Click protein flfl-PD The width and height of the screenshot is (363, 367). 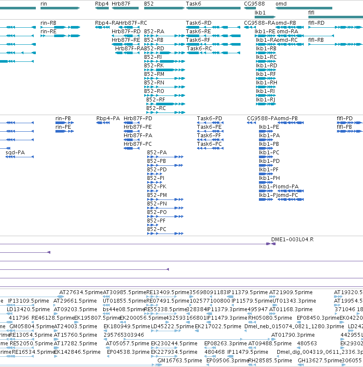pyautogui.click(x=345, y=118)
